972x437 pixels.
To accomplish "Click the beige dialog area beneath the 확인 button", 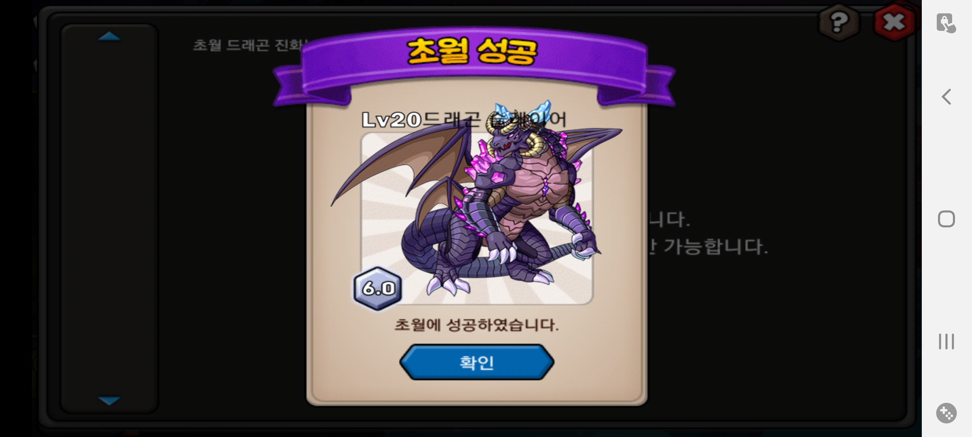I will tap(477, 390).
